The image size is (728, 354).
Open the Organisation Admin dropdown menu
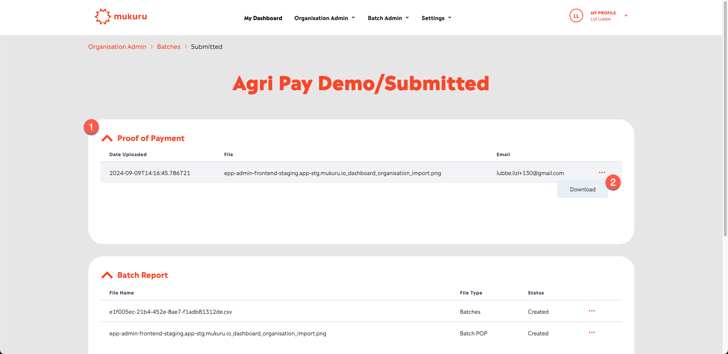(325, 18)
